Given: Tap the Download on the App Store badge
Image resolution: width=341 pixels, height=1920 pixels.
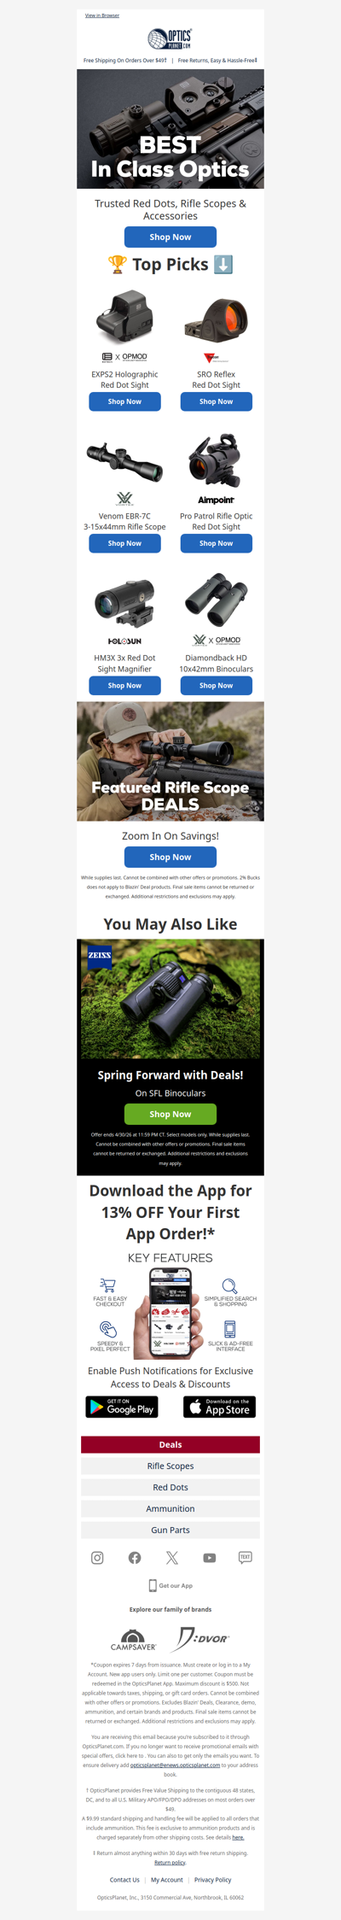Looking at the screenshot, I should tap(219, 1407).
